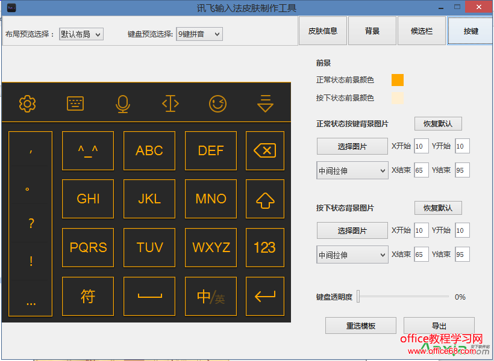Click the text cursor editing icon
This screenshot has height=361, width=494.
pos(170,103)
